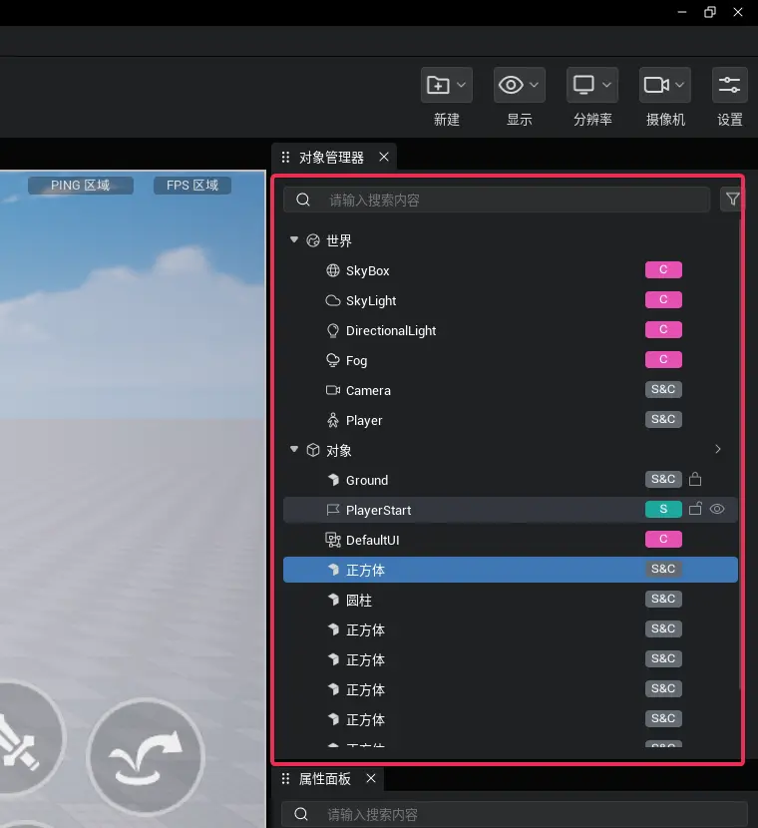Screen dimensions: 758x828
Task: Click the 对象 cube icon
Action: (313, 450)
